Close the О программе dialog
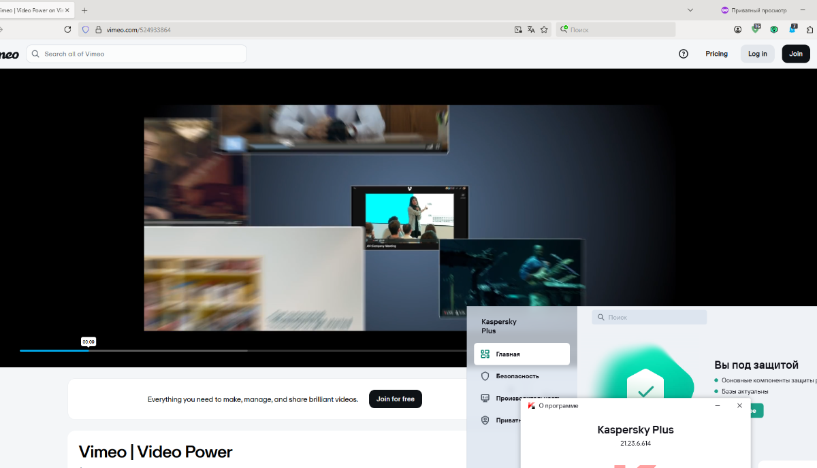This screenshot has height=468, width=817. click(x=739, y=405)
